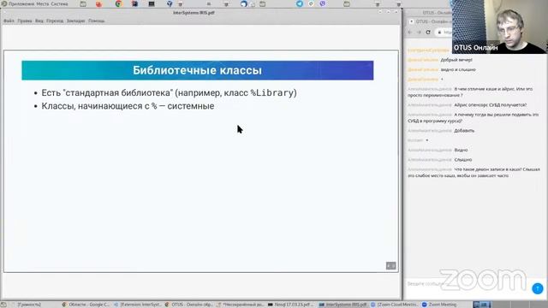Click the bullet Классы, начинающиеся с %
Viewport: 548px width, 308px height.
(128, 106)
